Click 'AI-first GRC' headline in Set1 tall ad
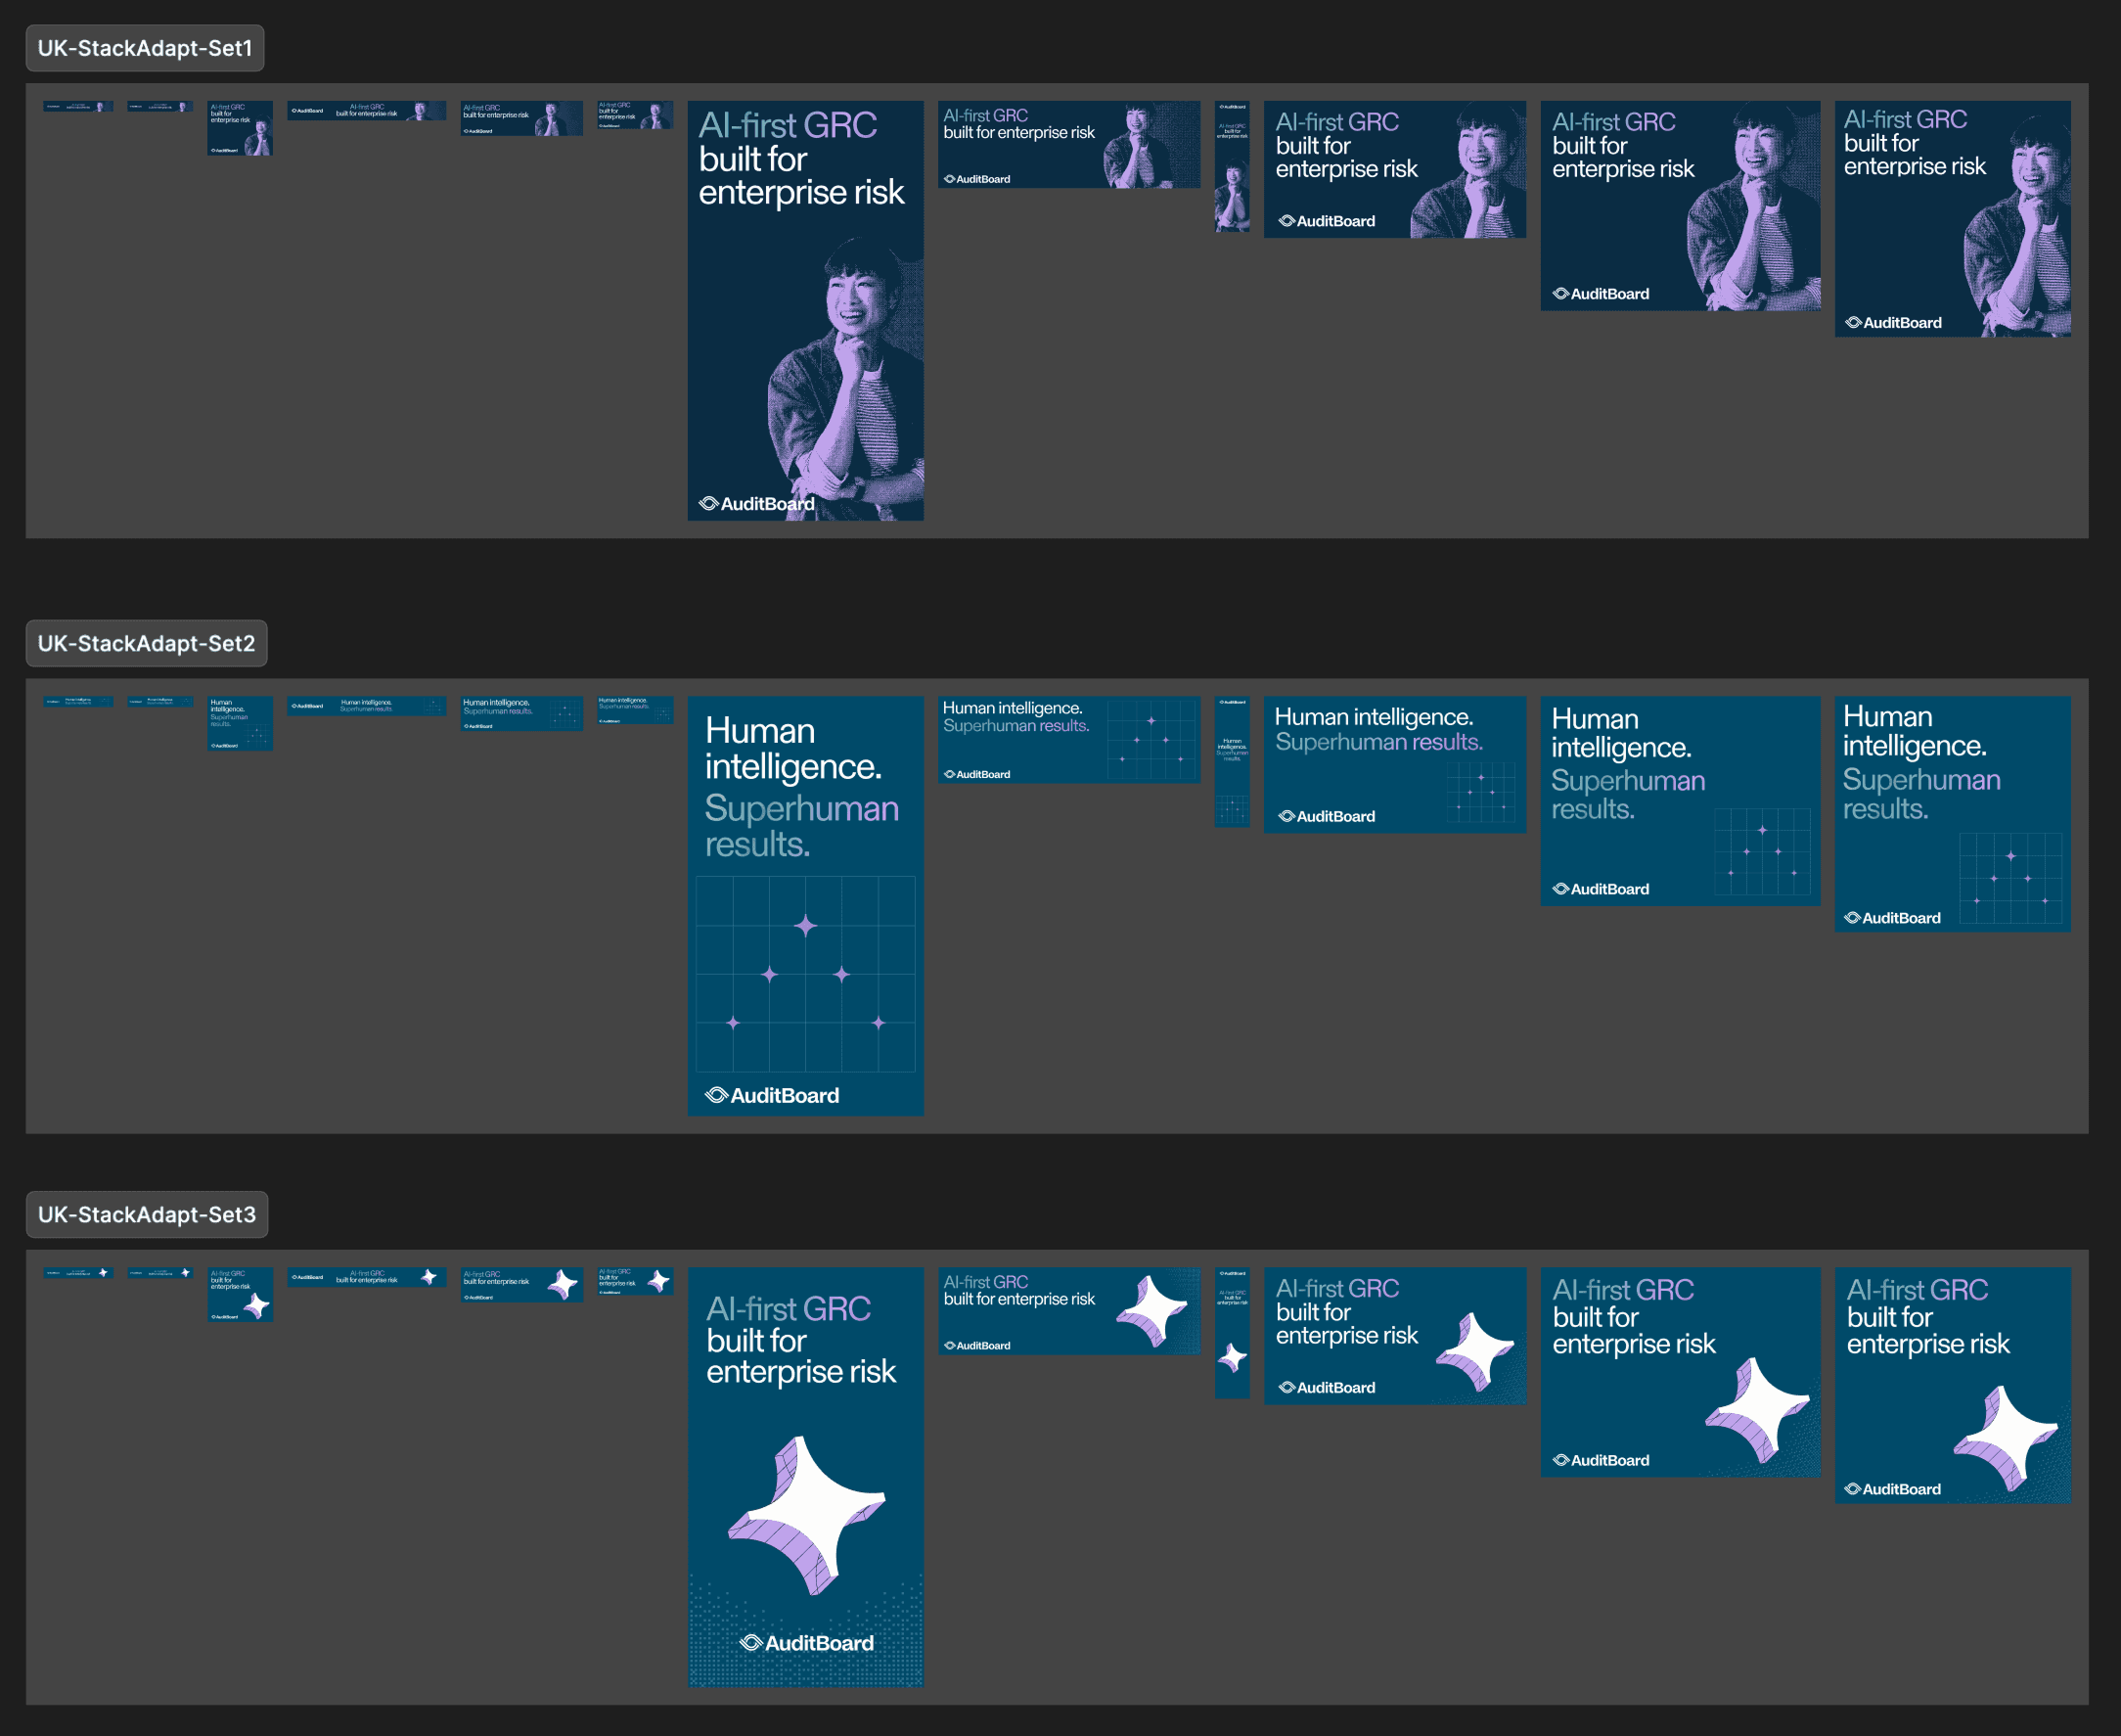2121x1736 pixels. pos(788,125)
